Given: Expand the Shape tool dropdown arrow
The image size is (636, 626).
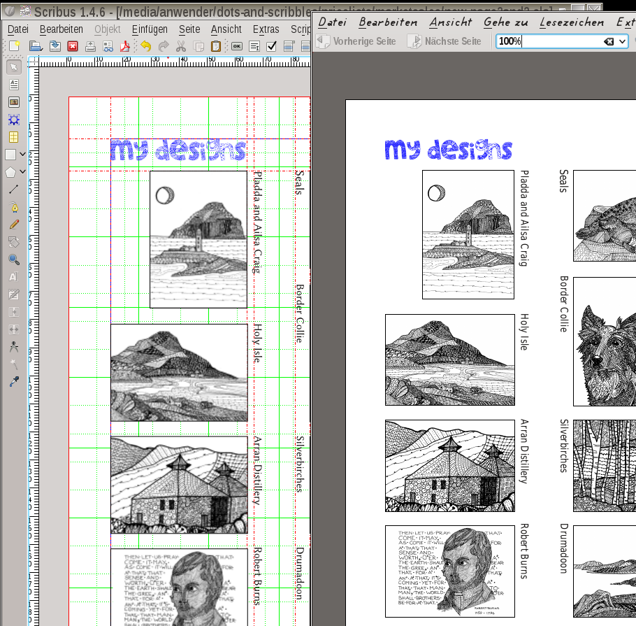Looking at the screenshot, I should 23,155.
